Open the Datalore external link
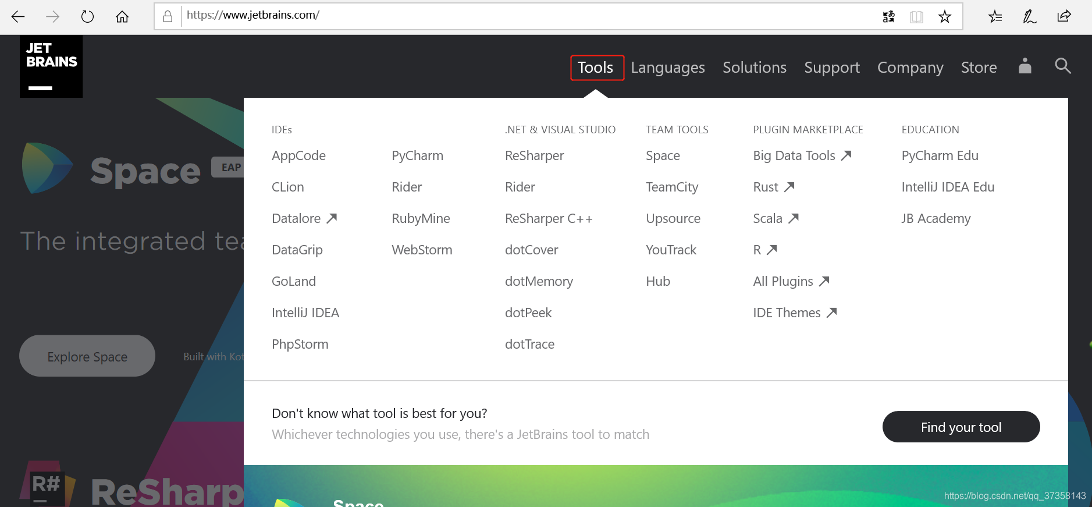Viewport: 1092px width, 507px height. [304, 218]
